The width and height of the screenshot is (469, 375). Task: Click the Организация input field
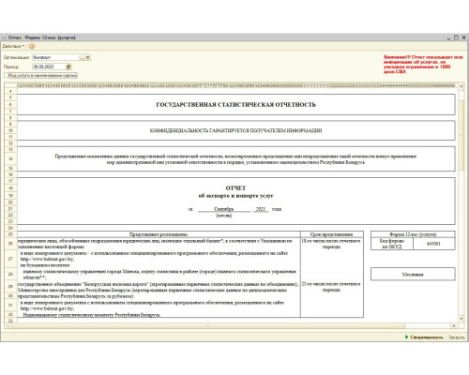pyautogui.click(x=55, y=57)
